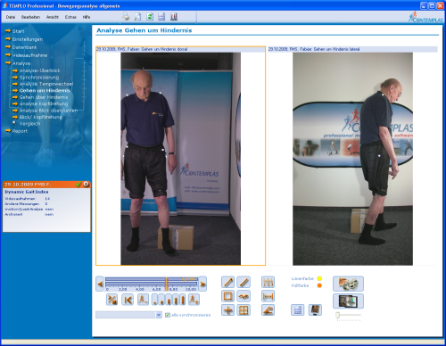Open the Datei menu
The image size is (446, 346).
pos(11,17)
